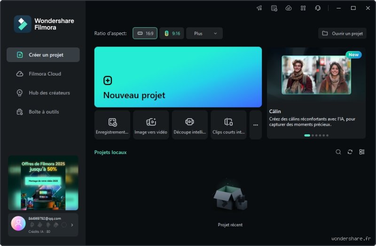Select the 9:16 aspect ratio
The image size is (376, 246).
click(172, 33)
